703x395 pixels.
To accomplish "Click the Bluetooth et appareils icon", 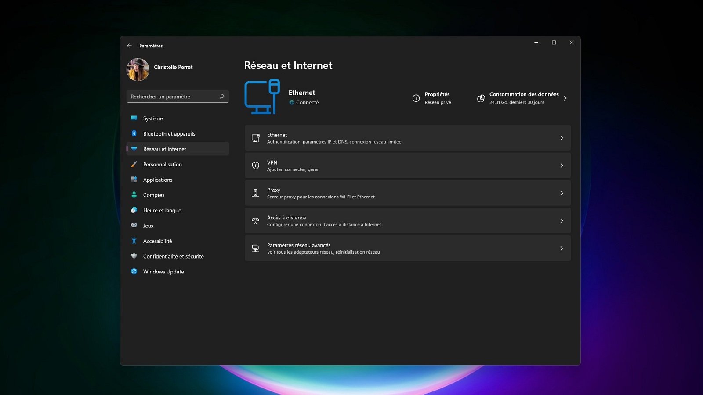I will [134, 133].
